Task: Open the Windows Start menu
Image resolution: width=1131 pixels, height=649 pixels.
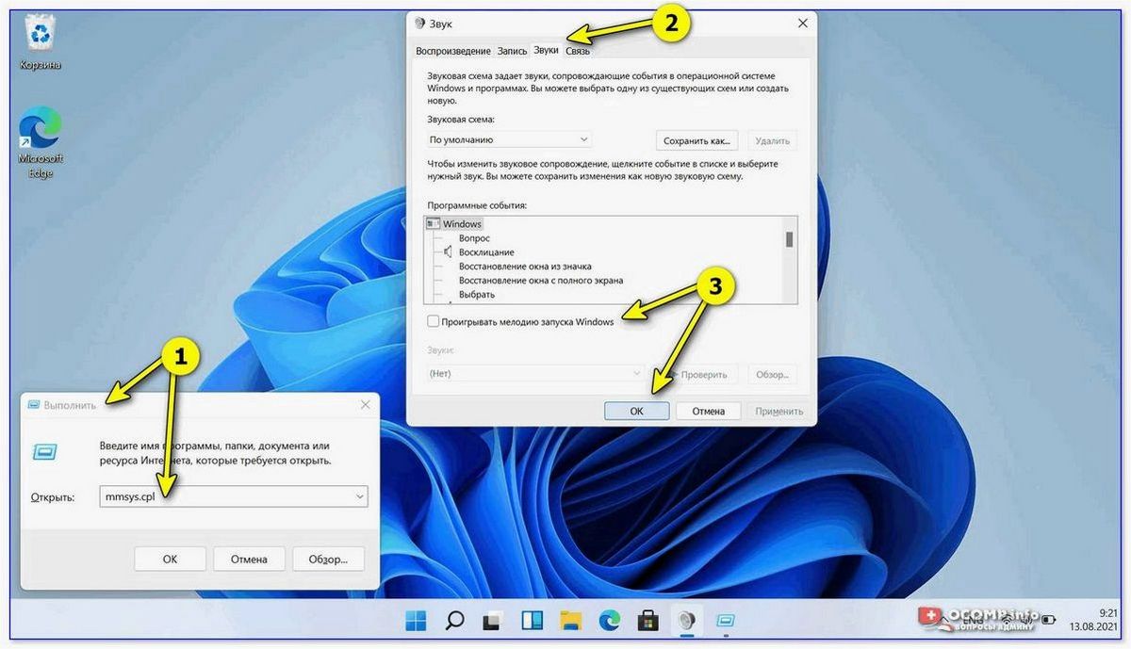Action: tap(416, 621)
